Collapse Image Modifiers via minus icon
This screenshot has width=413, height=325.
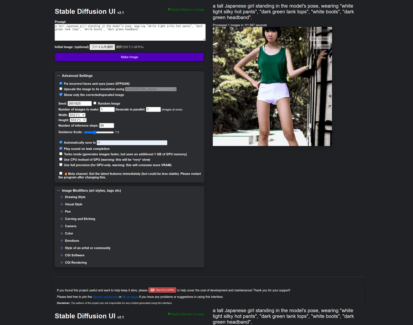pyautogui.click(x=58, y=191)
